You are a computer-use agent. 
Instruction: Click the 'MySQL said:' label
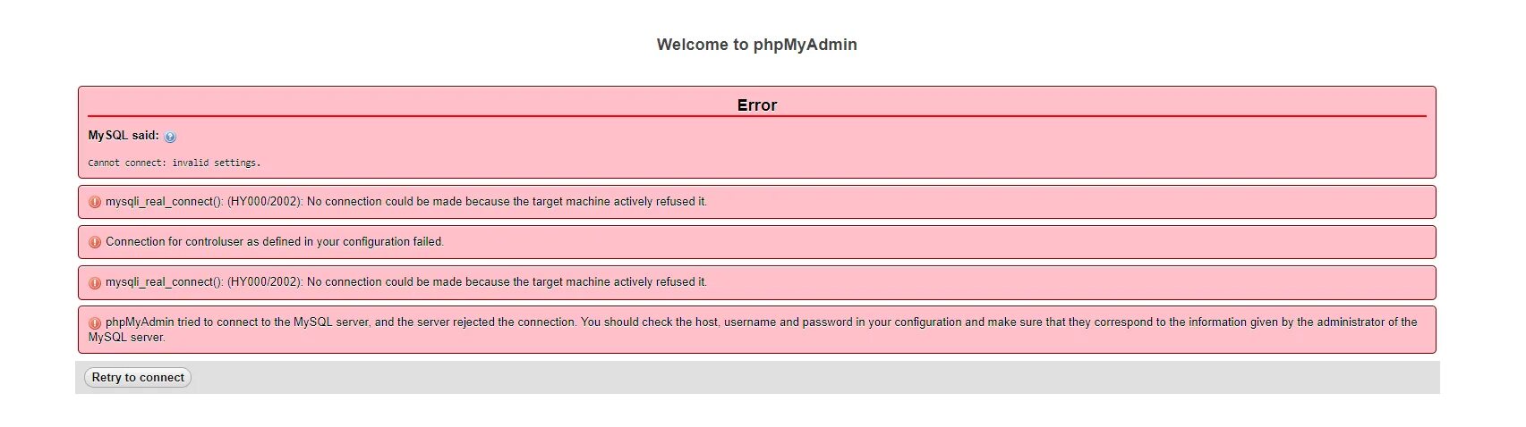pyautogui.click(x=123, y=136)
